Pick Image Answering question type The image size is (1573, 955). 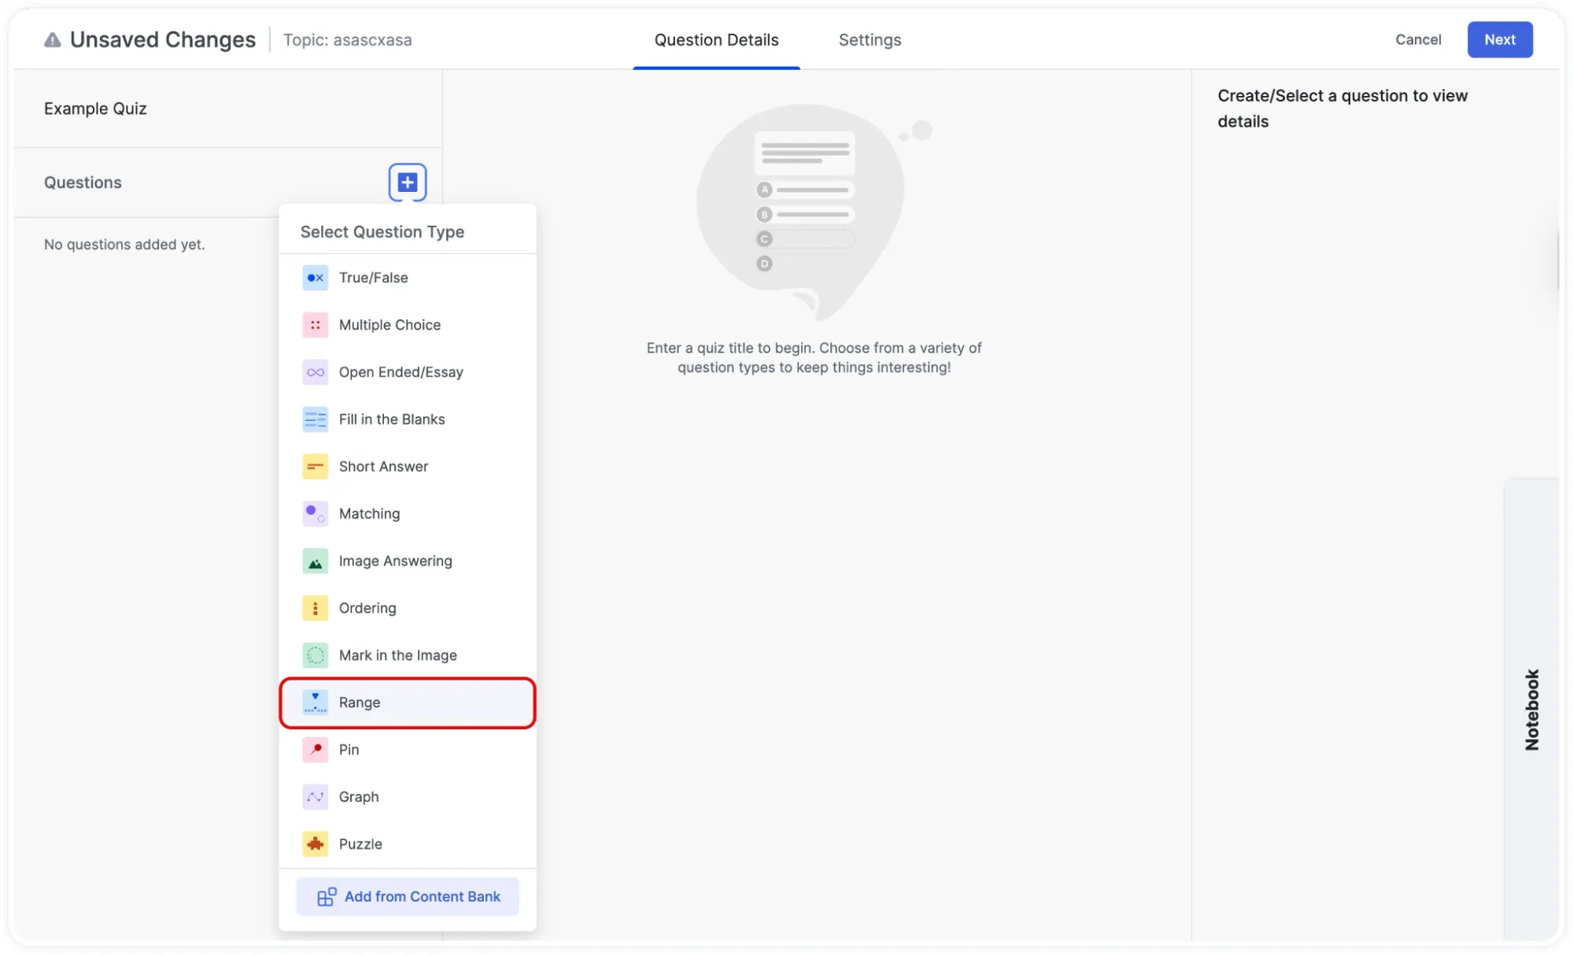tap(408, 561)
